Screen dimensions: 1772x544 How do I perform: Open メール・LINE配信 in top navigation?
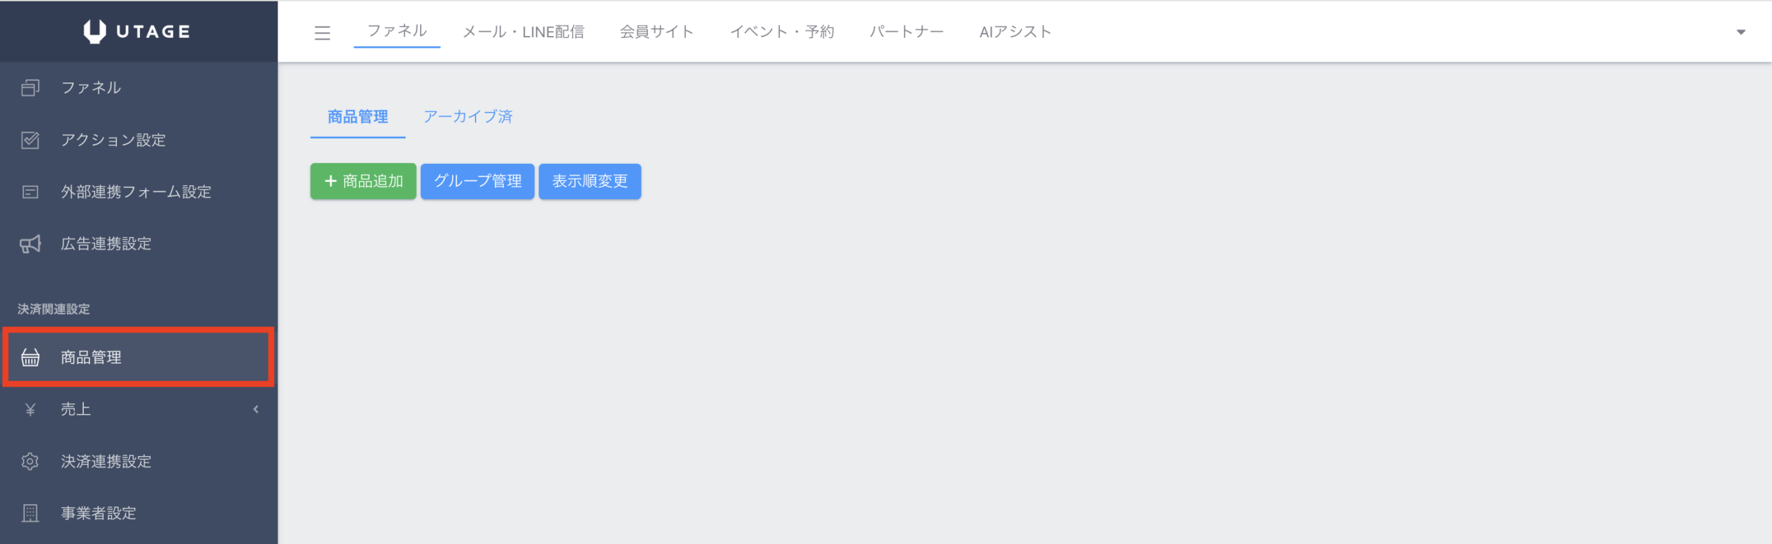[523, 32]
